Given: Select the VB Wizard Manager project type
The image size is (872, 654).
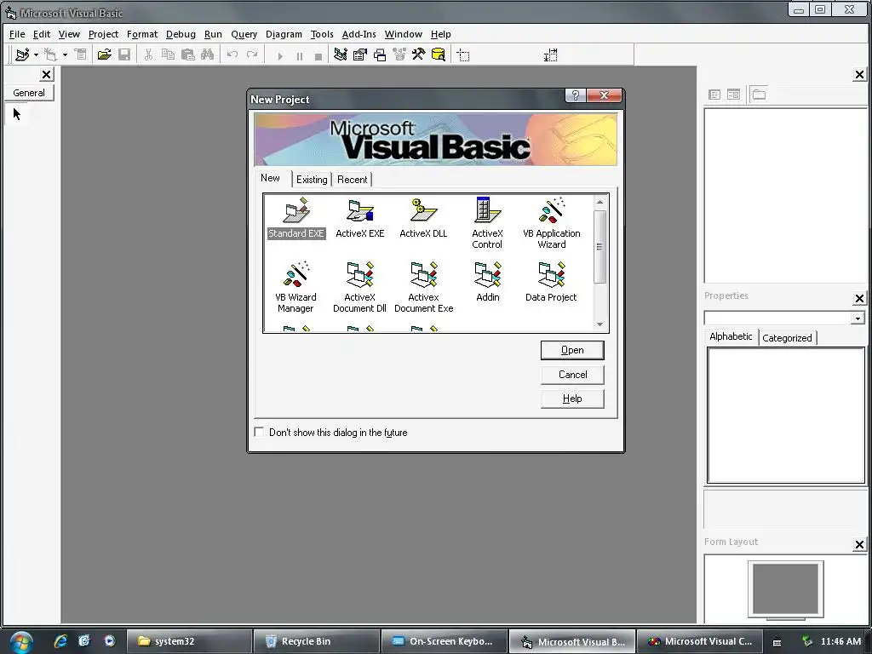Looking at the screenshot, I should 295,287.
